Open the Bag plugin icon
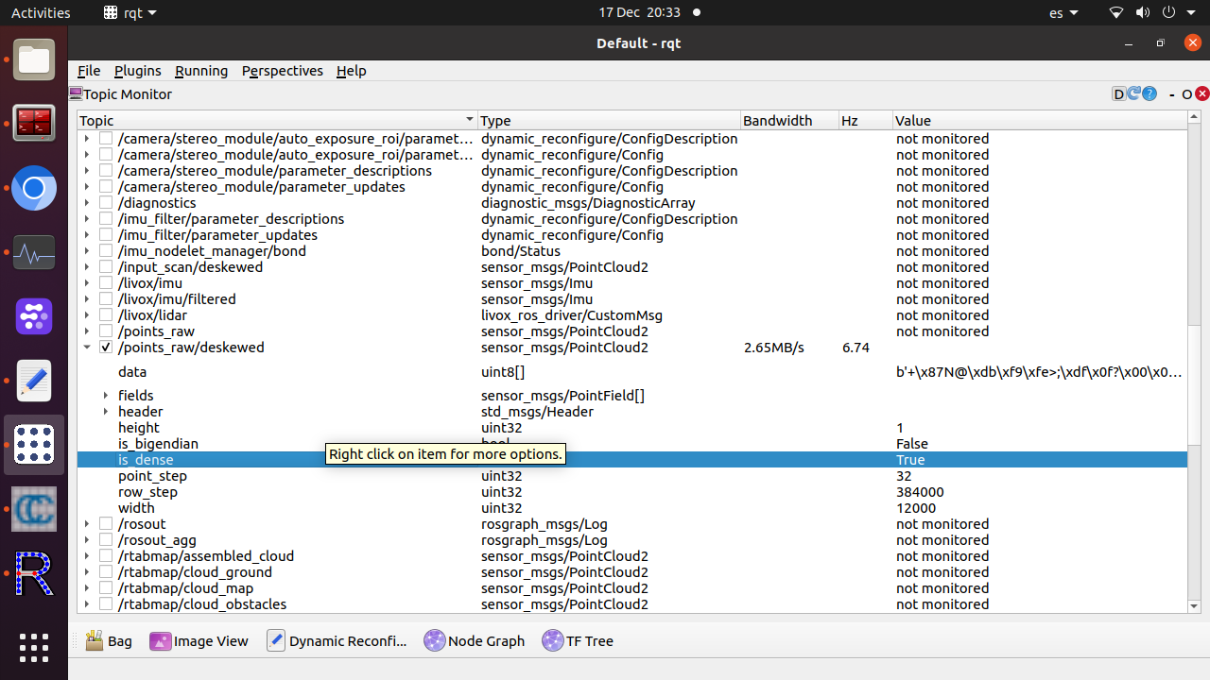The height and width of the screenshot is (680, 1210). (x=108, y=640)
